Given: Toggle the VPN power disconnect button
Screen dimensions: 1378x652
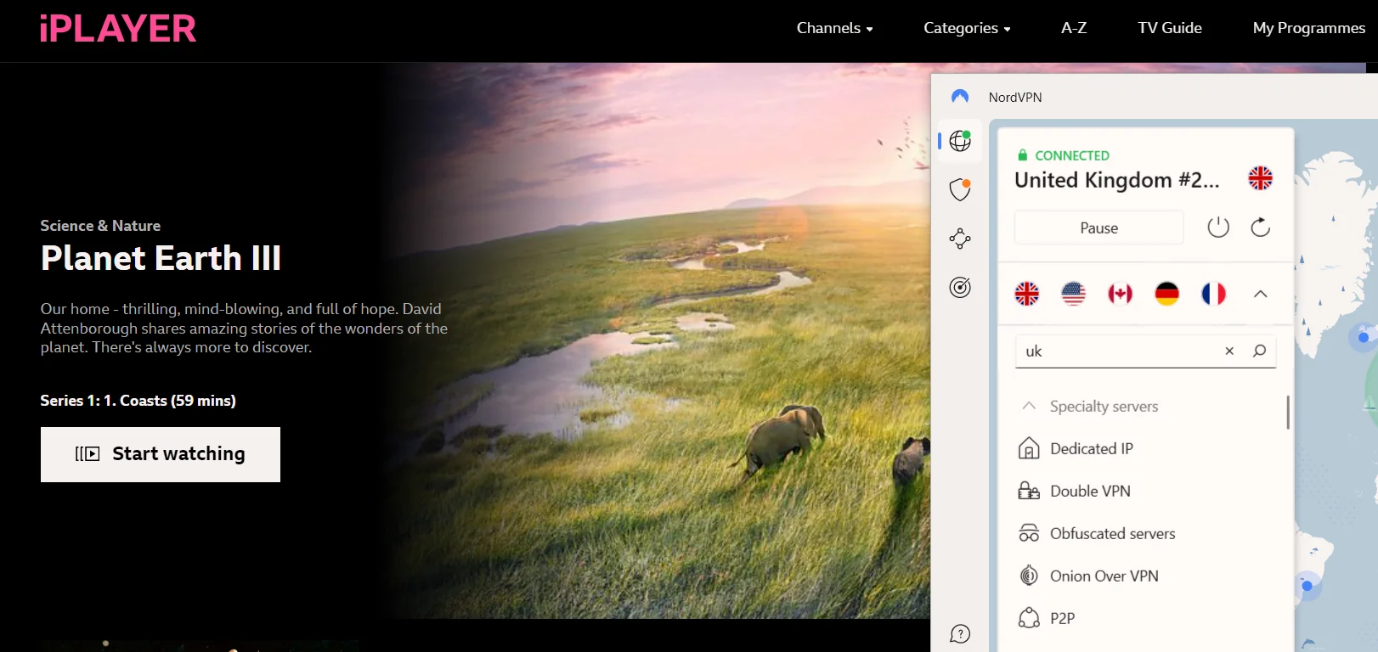Looking at the screenshot, I should tap(1218, 228).
